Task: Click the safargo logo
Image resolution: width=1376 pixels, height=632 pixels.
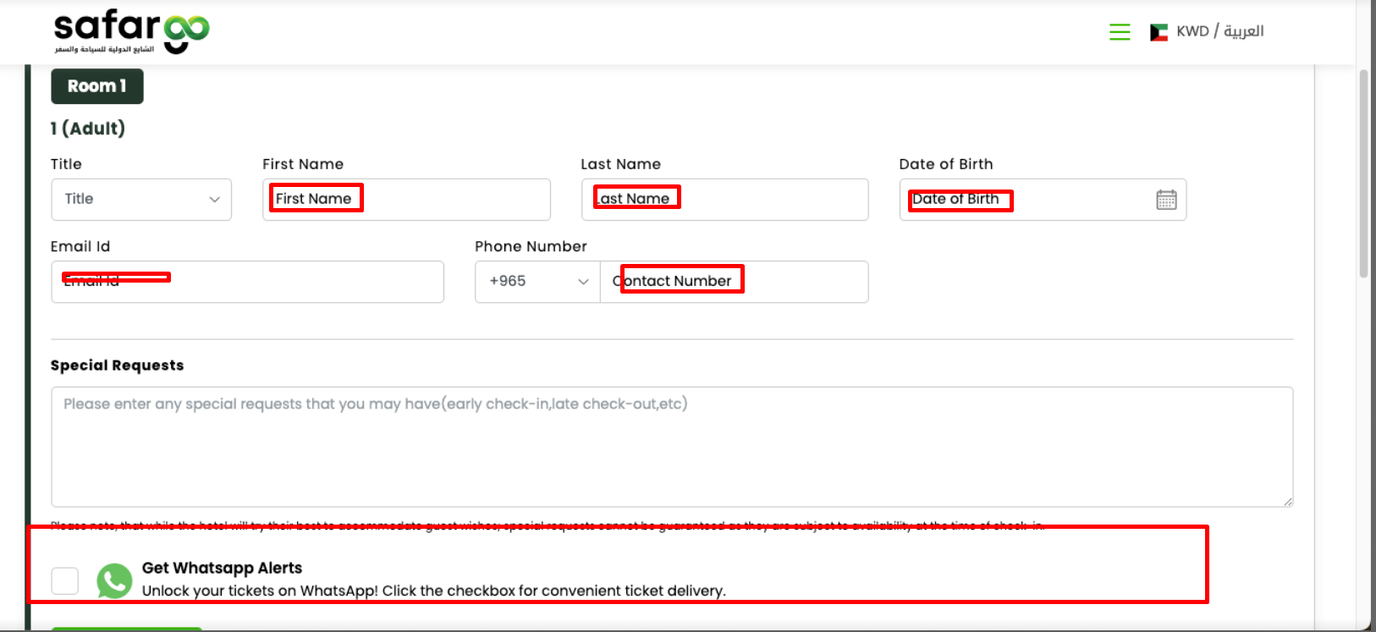Action: point(131,31)
